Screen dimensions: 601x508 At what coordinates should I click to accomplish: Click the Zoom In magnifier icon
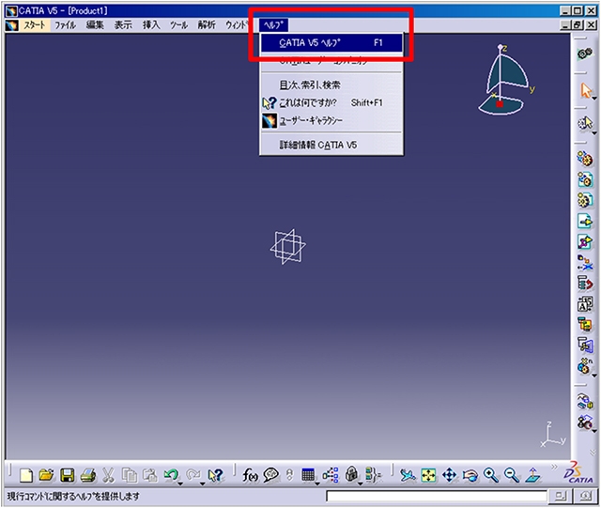tap(491, 475)
